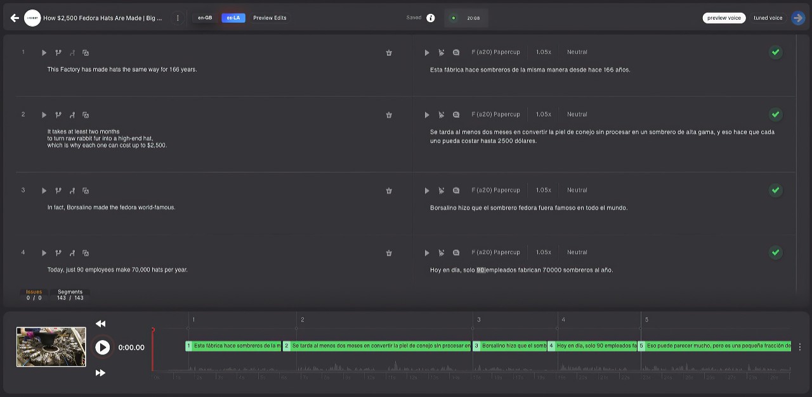This screenshot has width=812, height=397.
Task: Go back using the top-left arrow
Action: coord(15,18)
